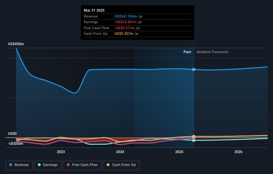Viewport: 273px width, 174px height.
Task: Click the pink Free Cash Flow data point marker
Action: coord(194,139)
